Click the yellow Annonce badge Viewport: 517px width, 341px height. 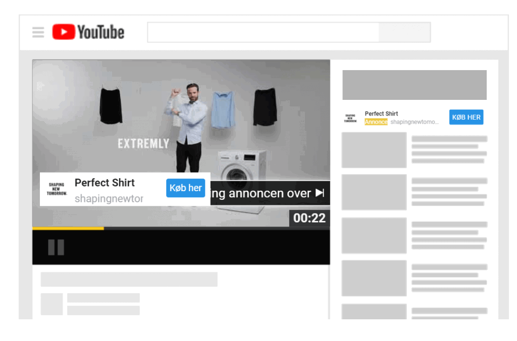(x=376, y=122)
